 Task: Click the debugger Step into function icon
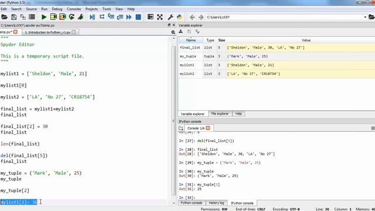(x=111, y=16)
